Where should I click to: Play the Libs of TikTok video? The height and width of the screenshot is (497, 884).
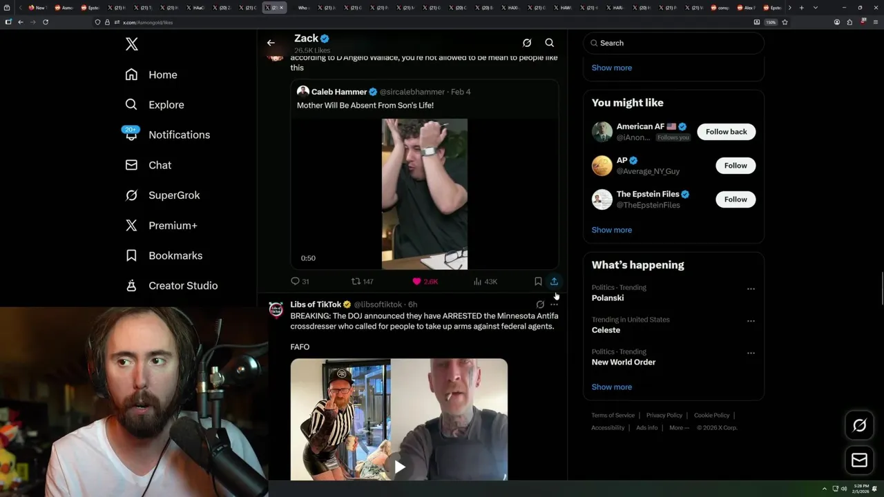[x=399, y=467]
